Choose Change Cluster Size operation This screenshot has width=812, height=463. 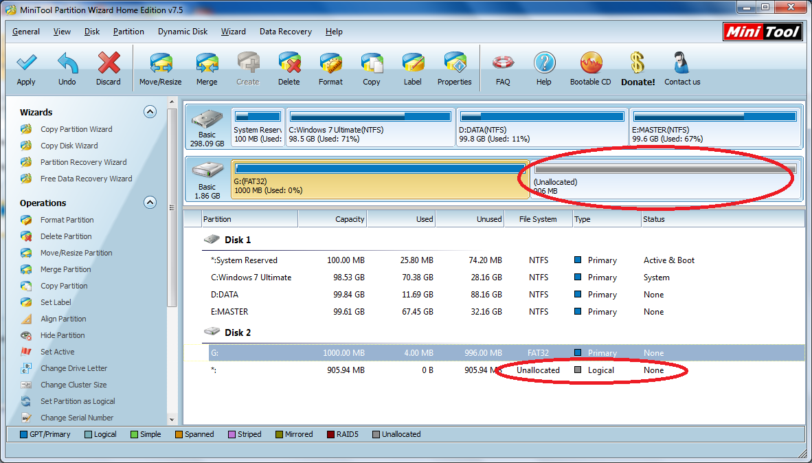[x=74, y=385]
